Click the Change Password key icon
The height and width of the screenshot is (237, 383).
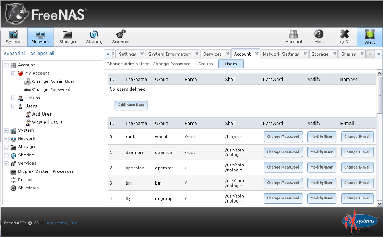(x=28, y=90)
